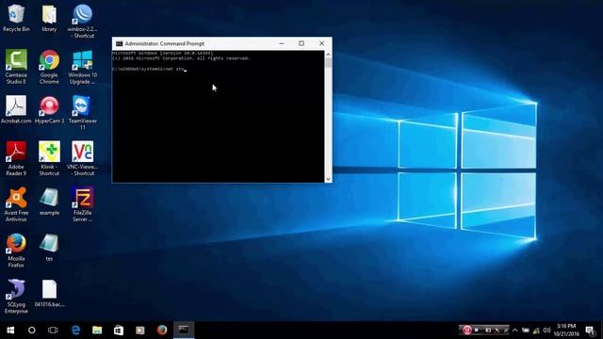Open the volume speaker tray icon
The height and width of the screenshot is (339, 603).
pyautogui.click(x=546, y=330)
